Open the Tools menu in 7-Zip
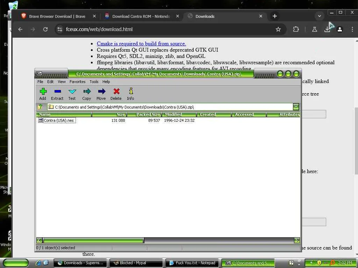The height and width of the screenshot is (268, 358). coord(94,82)
